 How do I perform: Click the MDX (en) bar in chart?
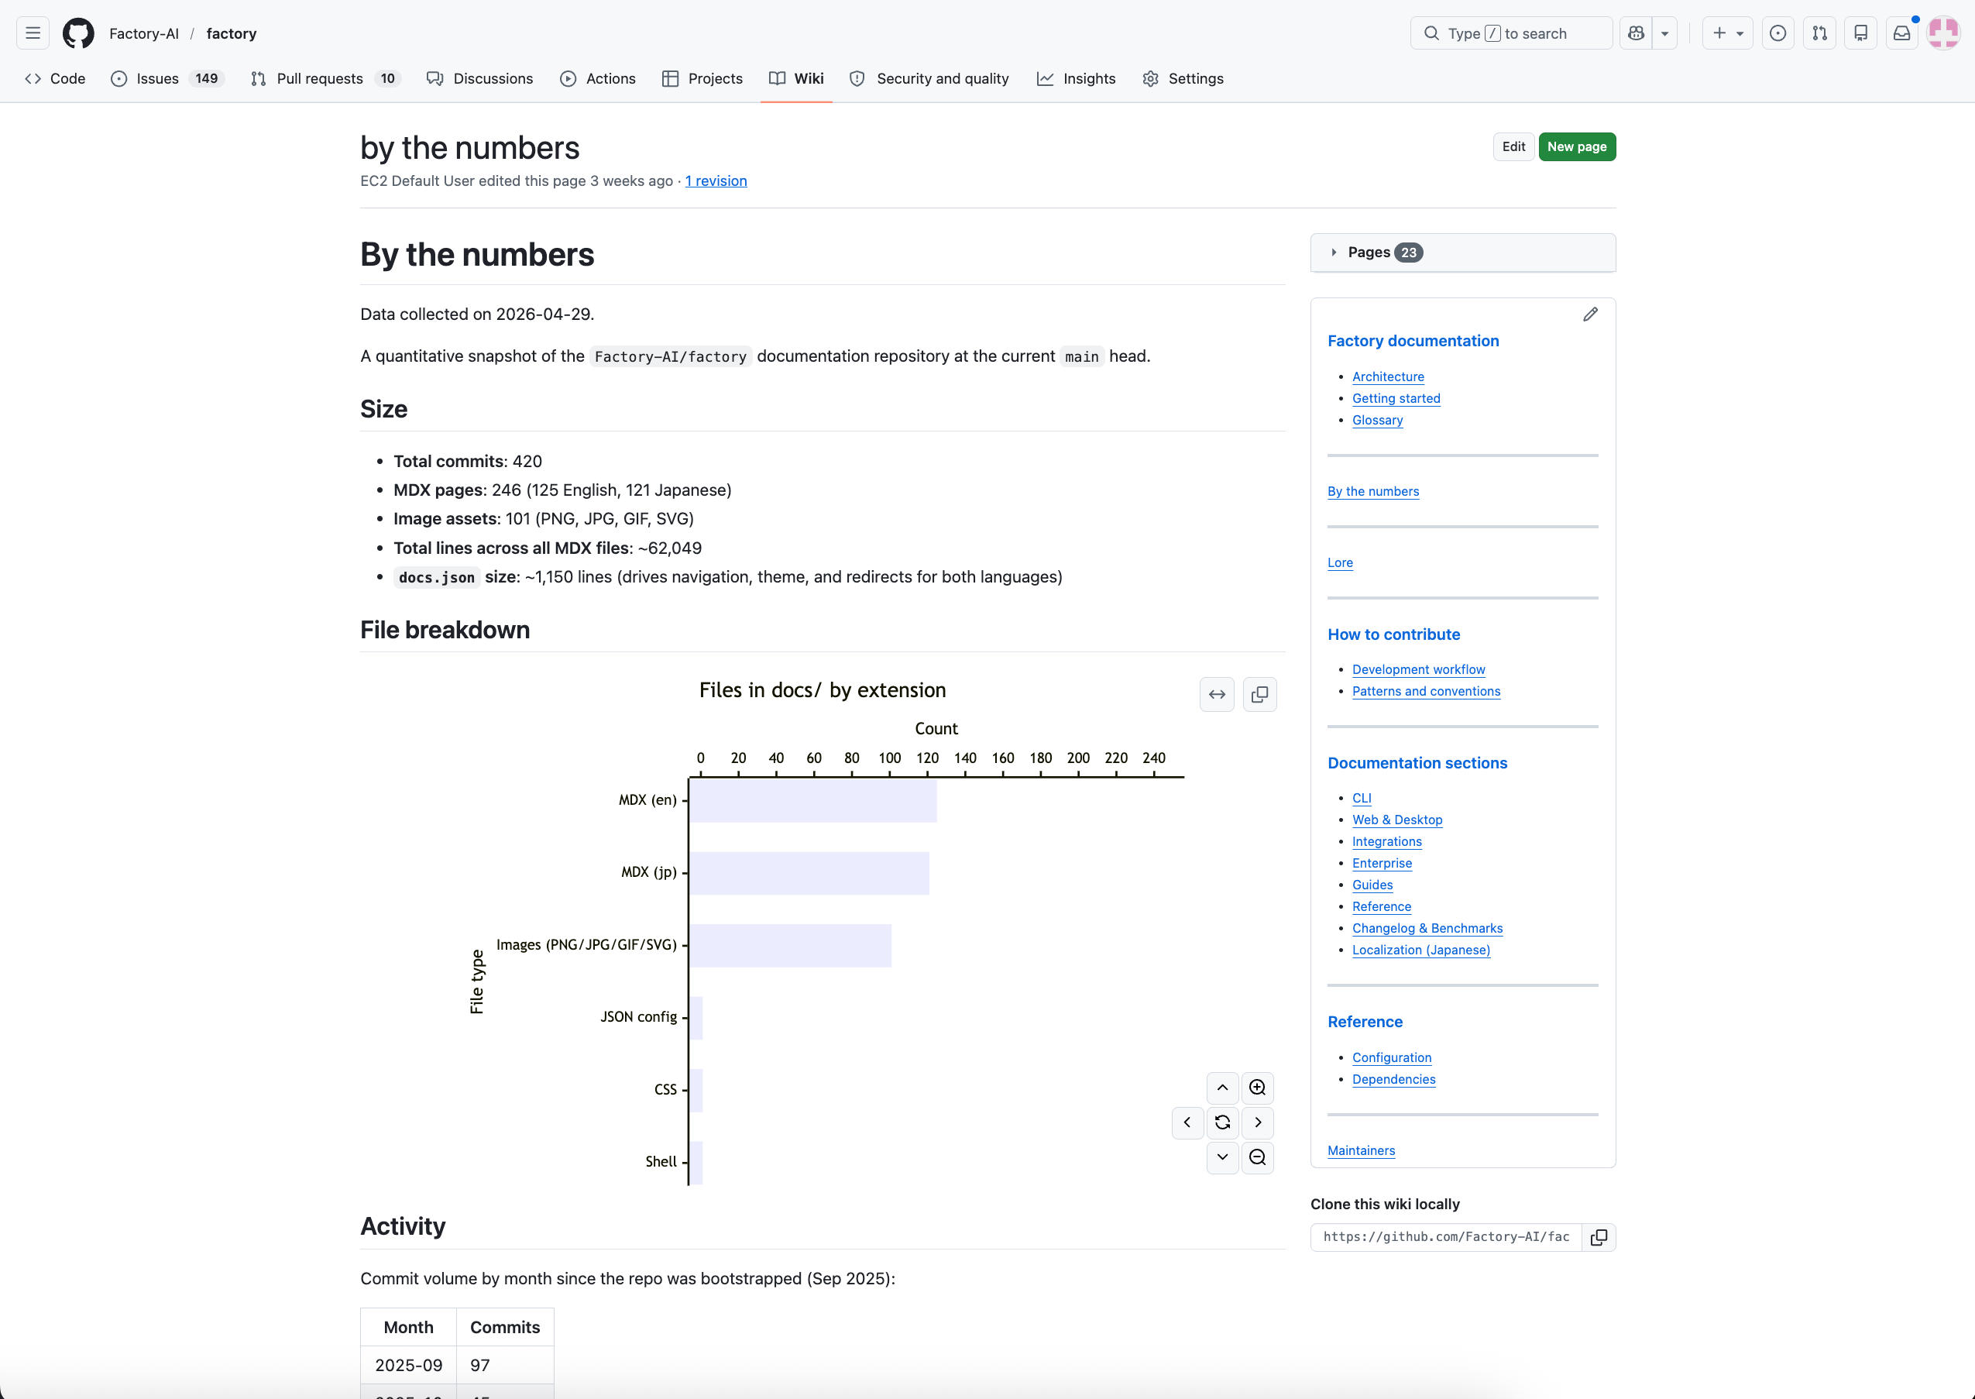pos(812,800)
